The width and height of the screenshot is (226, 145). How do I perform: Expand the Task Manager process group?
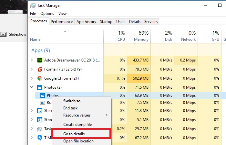click(32, 128)
